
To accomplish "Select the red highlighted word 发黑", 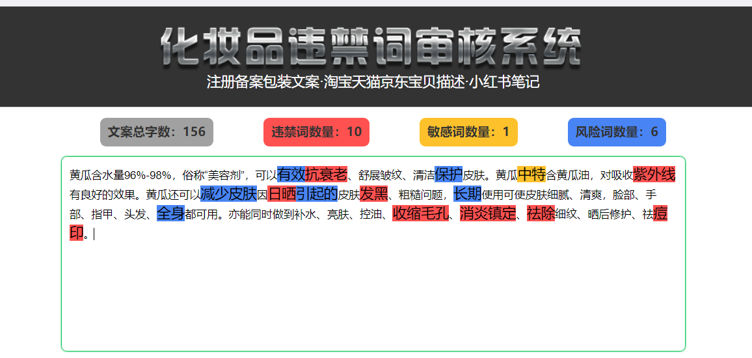I will tap(374, 194).
